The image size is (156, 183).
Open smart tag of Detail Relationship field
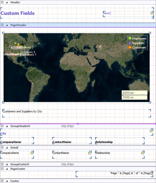142,153
